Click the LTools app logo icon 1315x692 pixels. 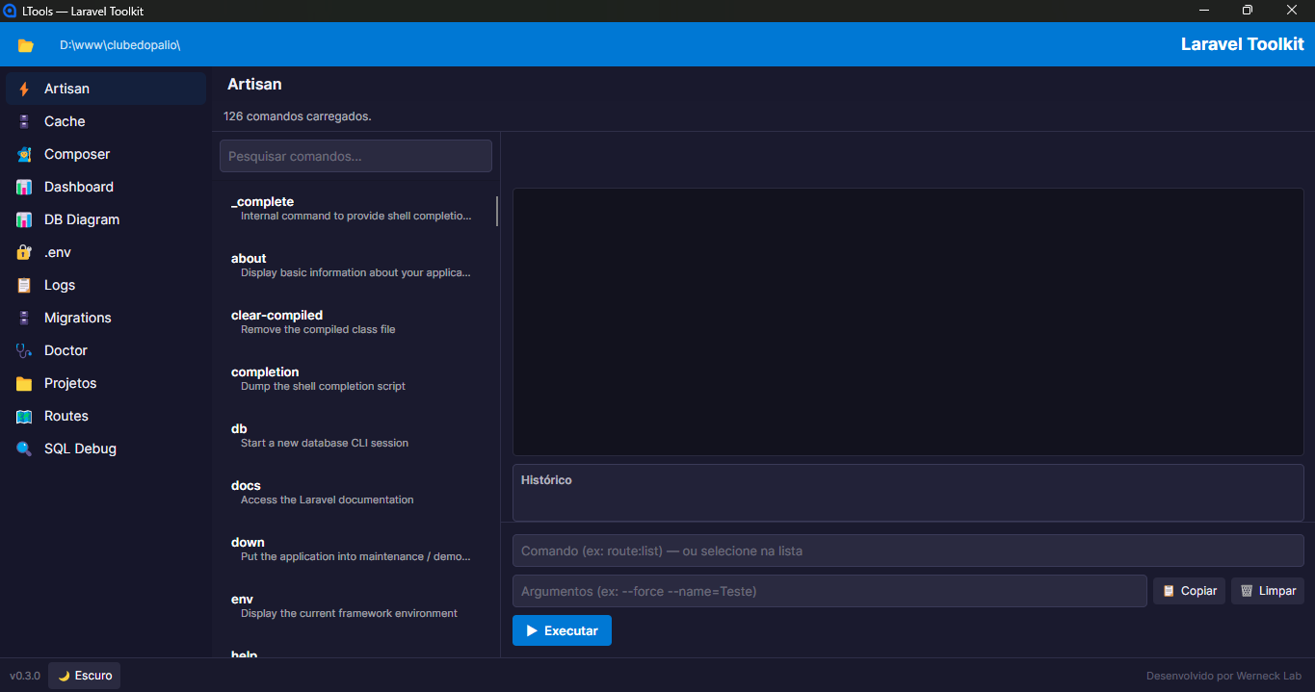click(x=11, y=11)
